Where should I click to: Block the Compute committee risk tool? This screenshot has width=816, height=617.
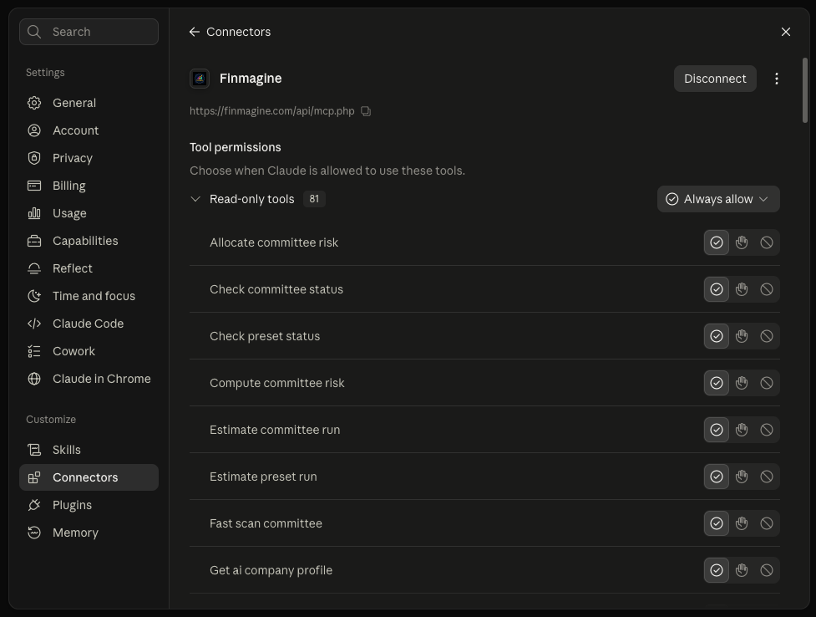point(767,383)
